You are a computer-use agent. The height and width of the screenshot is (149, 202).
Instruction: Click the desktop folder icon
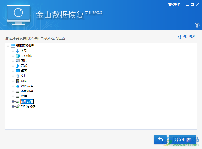pos(18,71)
